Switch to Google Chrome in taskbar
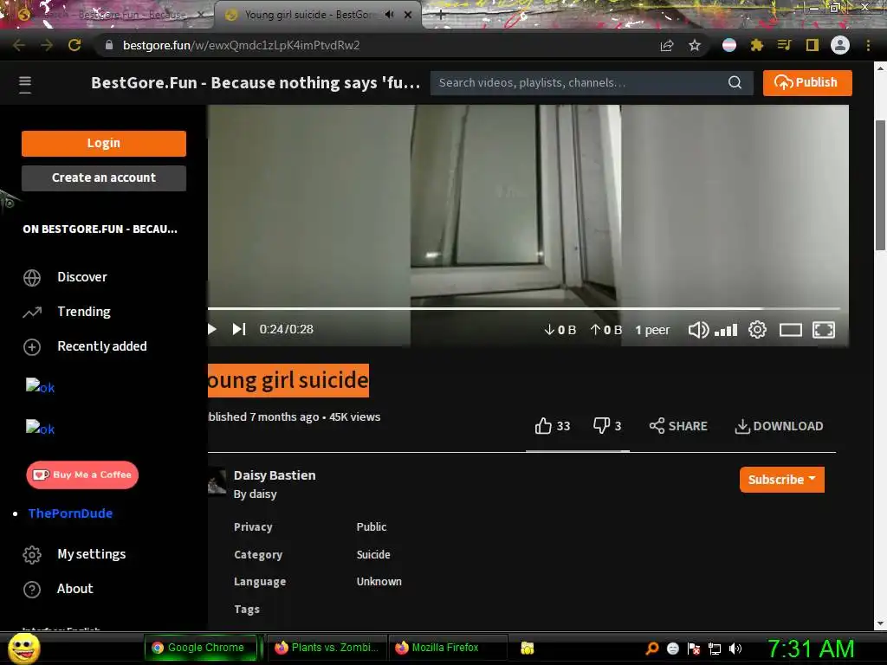The height and width of the screenshot is (665, 887). (201, 648)
